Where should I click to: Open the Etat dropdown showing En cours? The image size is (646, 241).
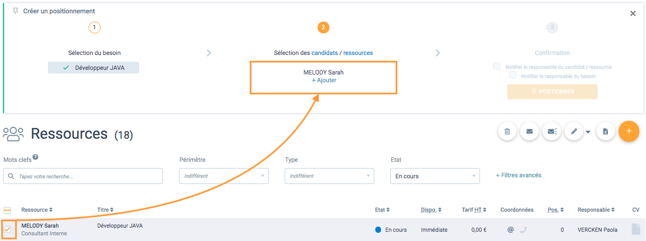coord(435,176)
